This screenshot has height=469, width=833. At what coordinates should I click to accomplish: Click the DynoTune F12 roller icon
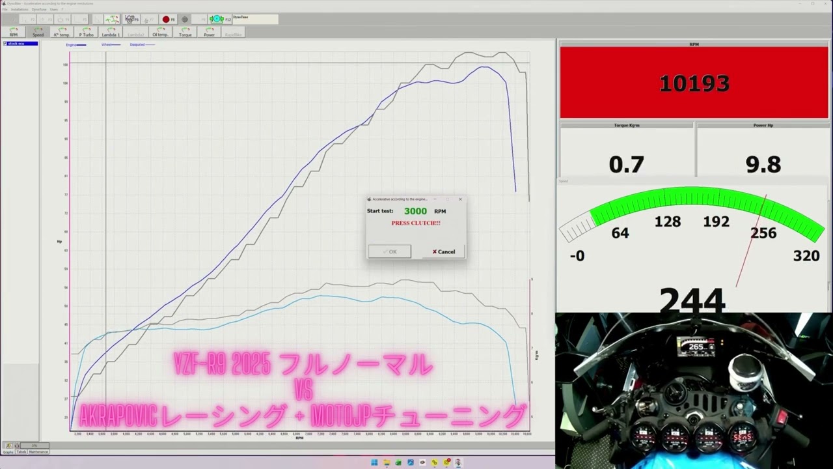[x=219, y=20]
